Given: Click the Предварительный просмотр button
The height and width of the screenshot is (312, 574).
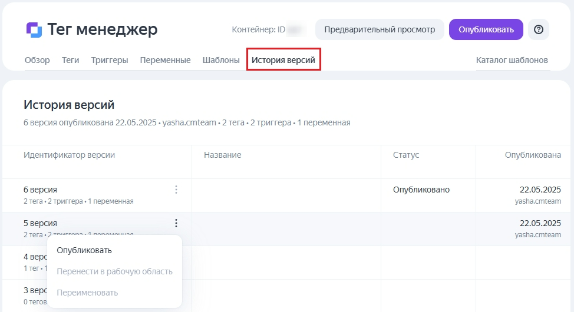Looking at the screenshot, I should 380,29.
